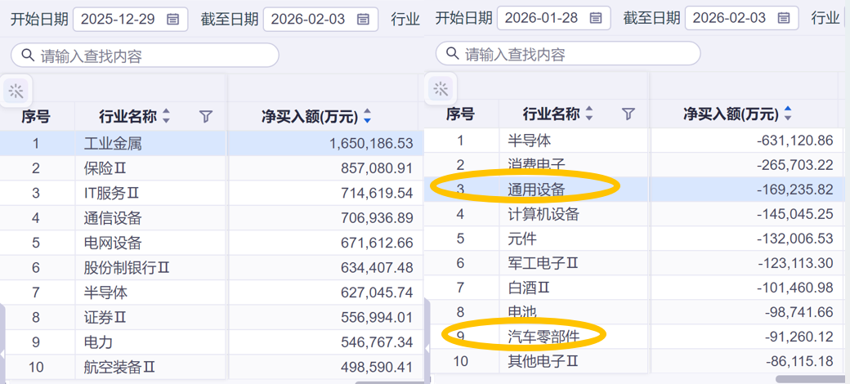The width and height of the screenshot is (850, 384).
Task: Click the value -101,460.98
Action: tap(795, 288)
